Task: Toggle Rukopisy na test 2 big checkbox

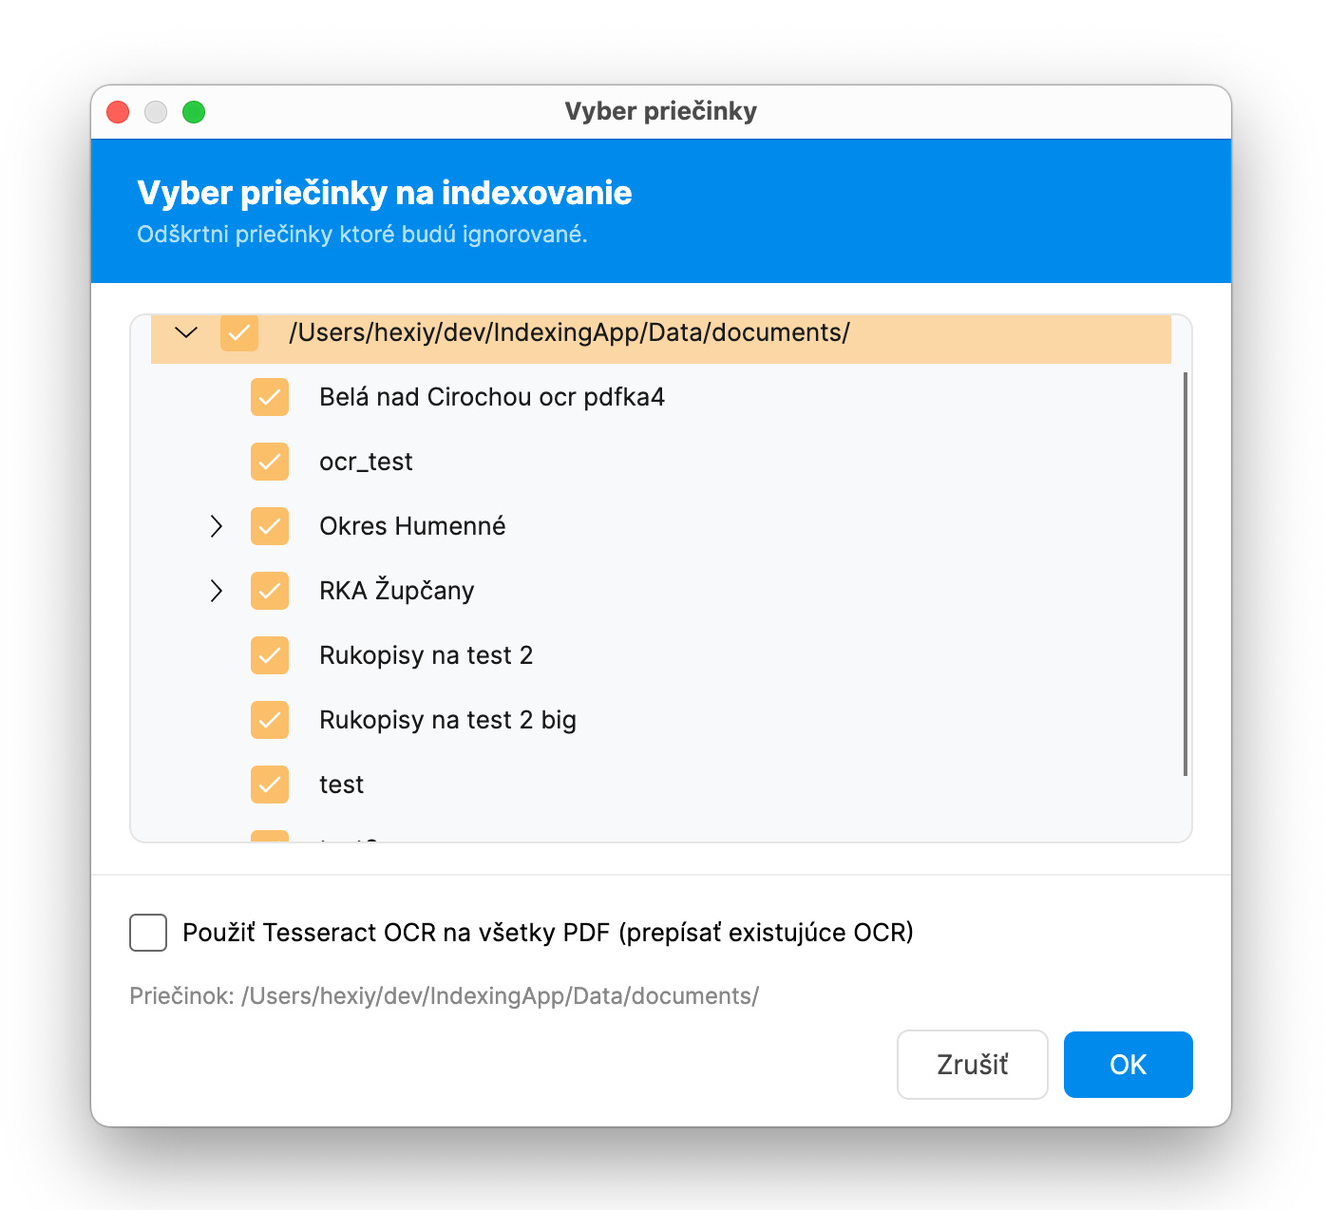Action: click(x=270, y=720)
